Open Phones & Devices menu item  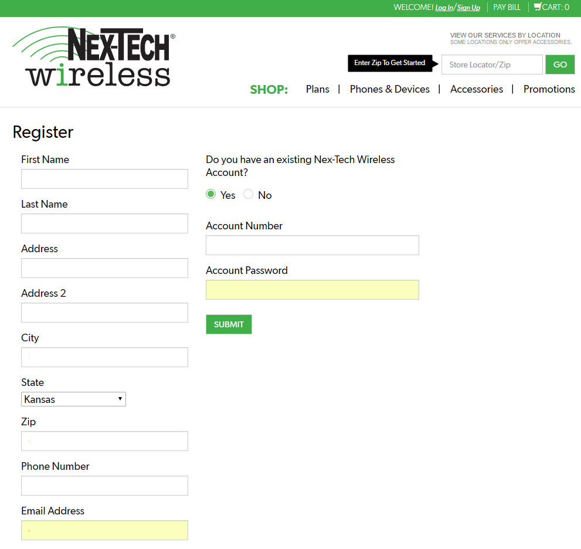pyautogui.click(x=389, y=89)
